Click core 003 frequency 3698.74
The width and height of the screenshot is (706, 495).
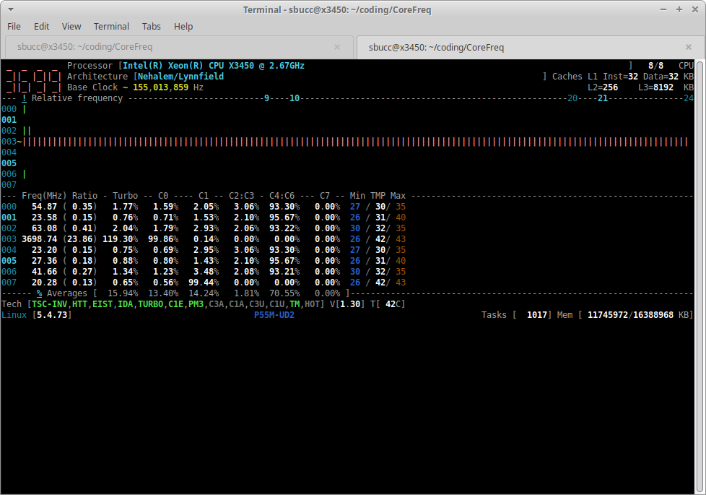coord(40,239)
